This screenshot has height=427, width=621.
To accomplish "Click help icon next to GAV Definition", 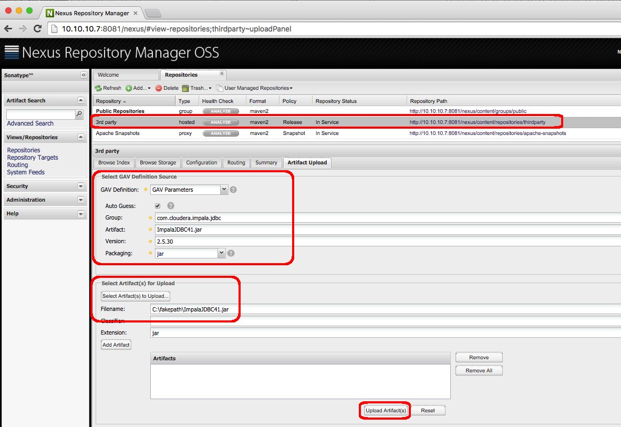I will tap(233, 190).
